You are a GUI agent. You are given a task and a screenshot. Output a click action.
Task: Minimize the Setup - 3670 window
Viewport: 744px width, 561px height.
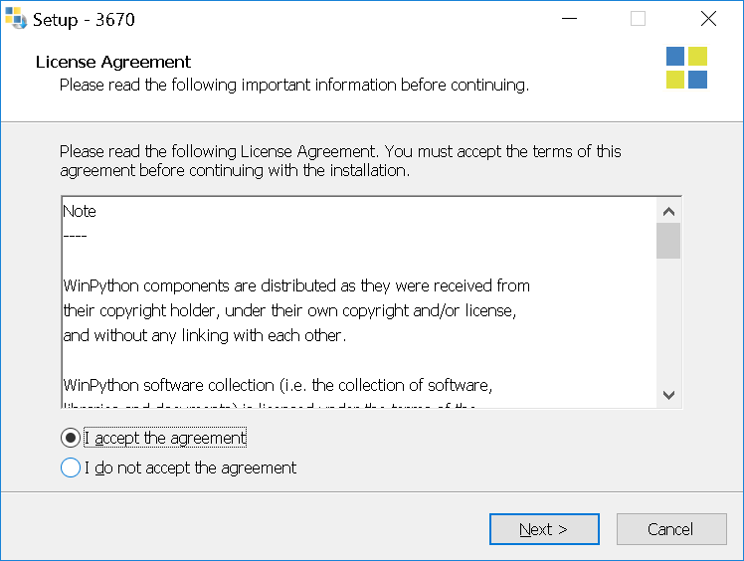[x=569, y=19]
